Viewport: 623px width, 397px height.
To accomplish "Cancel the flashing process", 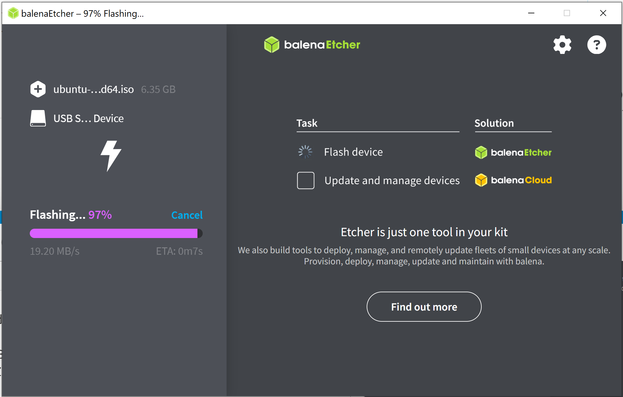I will (187, 215).
